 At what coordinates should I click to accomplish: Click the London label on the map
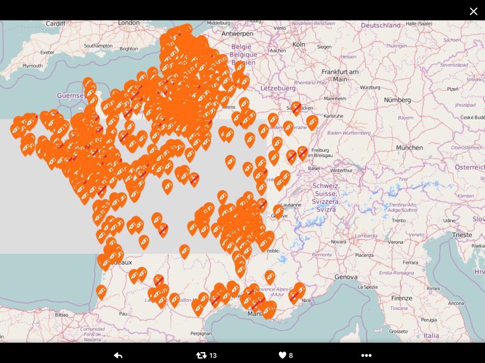[129, 23]
